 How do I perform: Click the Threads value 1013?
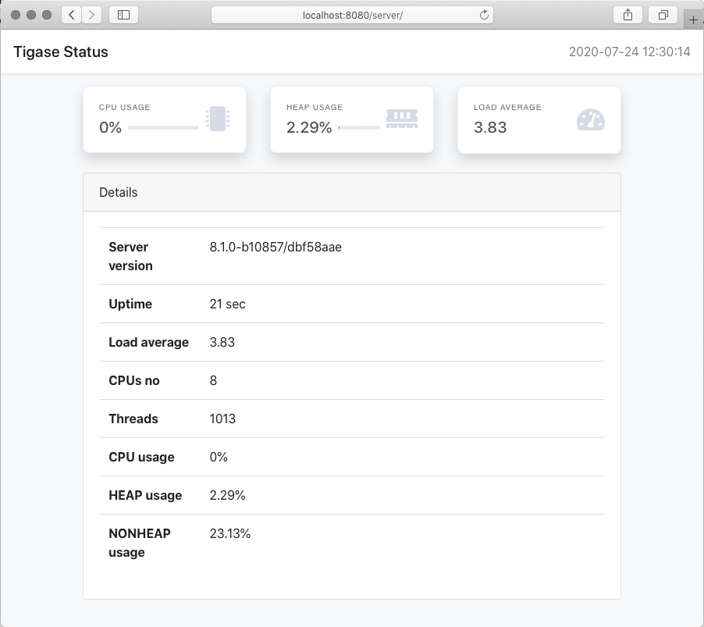(222, 419)
